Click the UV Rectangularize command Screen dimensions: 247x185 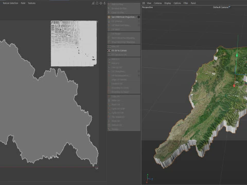[123, 76]
